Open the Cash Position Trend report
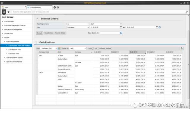Viewport: 190px width, 113px height. point(15,50)
